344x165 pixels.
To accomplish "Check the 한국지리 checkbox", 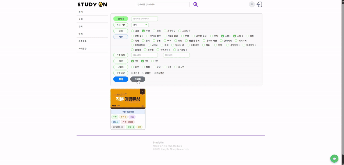I will [x=221, y=41].
